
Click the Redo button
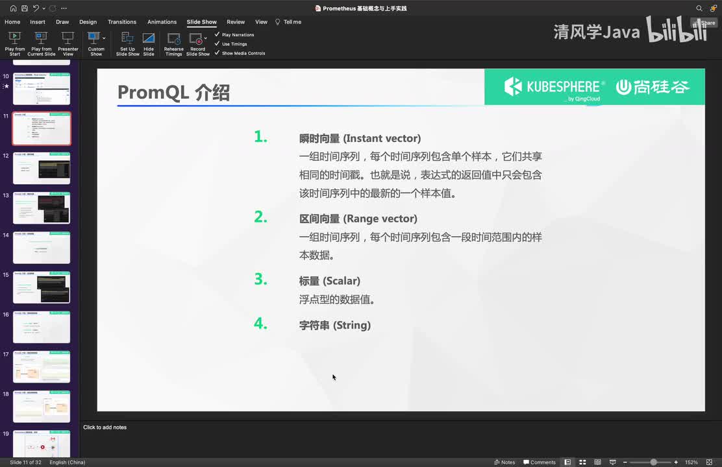coord(53,8)
